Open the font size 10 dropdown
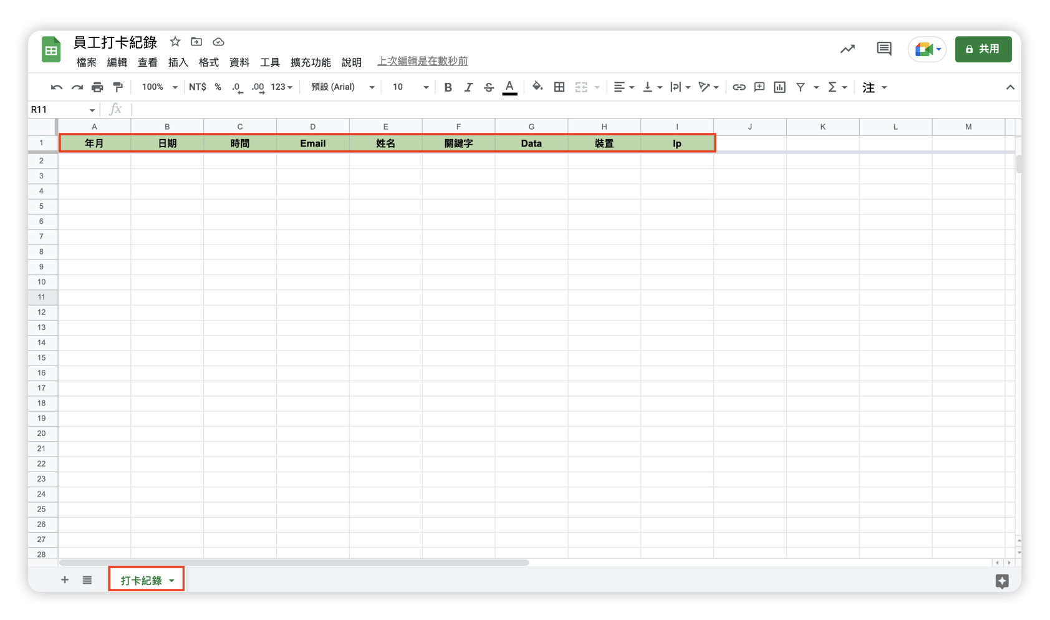The image size is (1050, 620). [410, 87]
